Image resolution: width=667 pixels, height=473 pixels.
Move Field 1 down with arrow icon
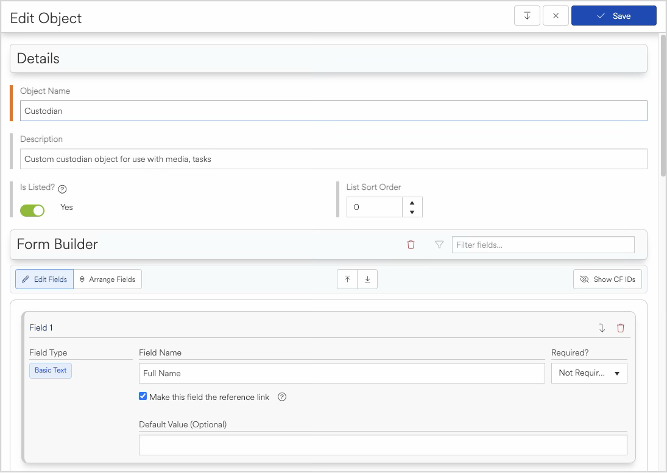[x=601, y=328]
